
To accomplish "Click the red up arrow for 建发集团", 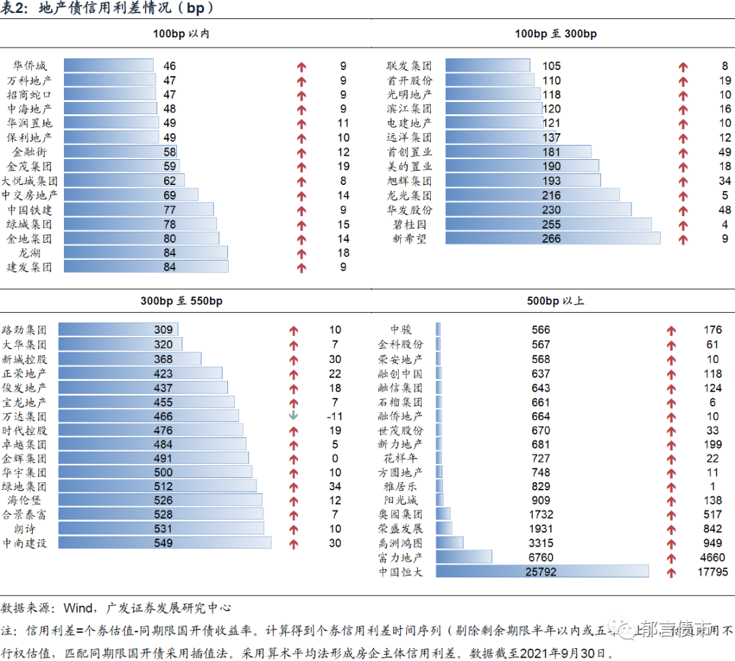I will click(301, 268).
